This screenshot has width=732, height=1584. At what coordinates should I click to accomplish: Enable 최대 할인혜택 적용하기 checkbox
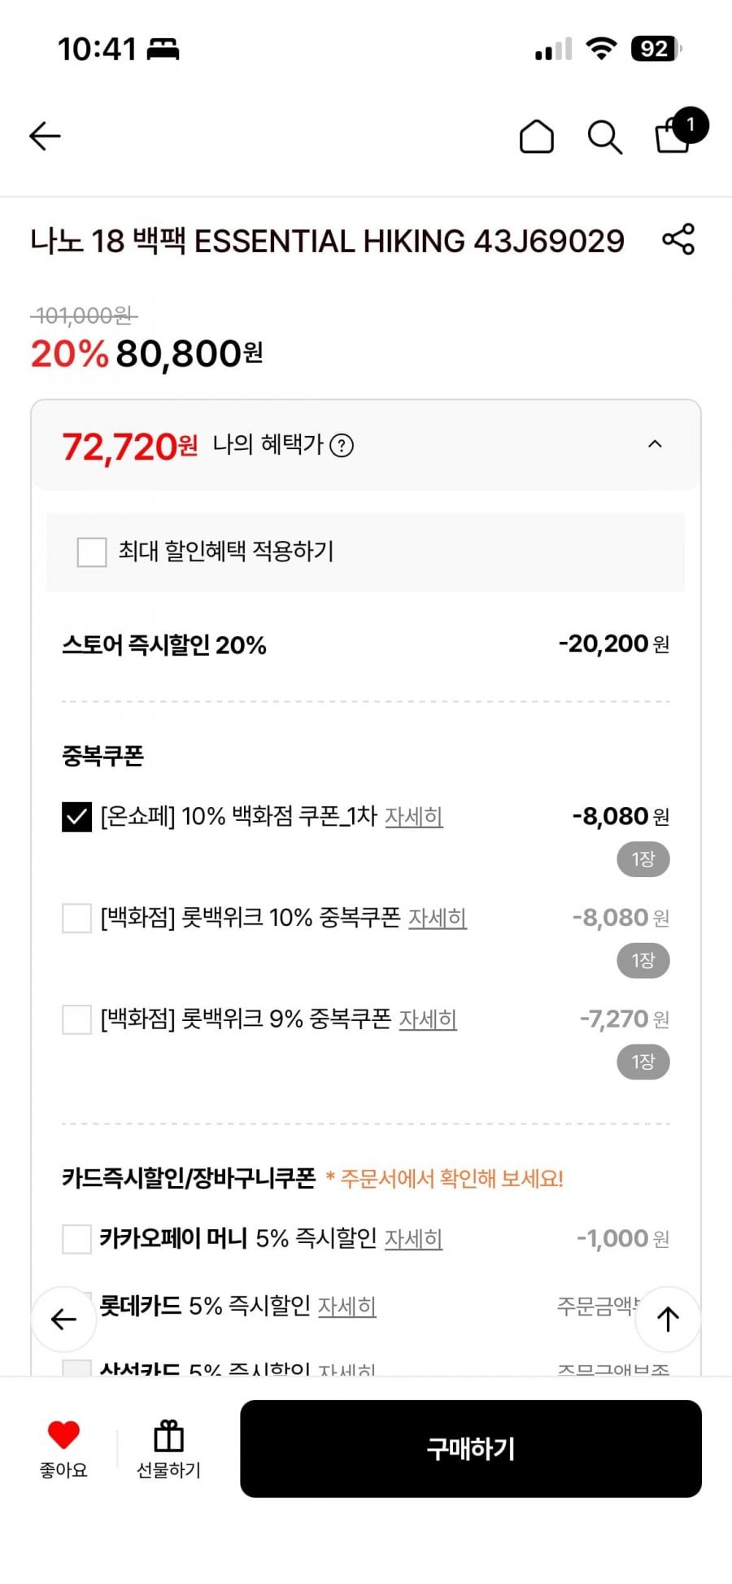click(92, 552)
